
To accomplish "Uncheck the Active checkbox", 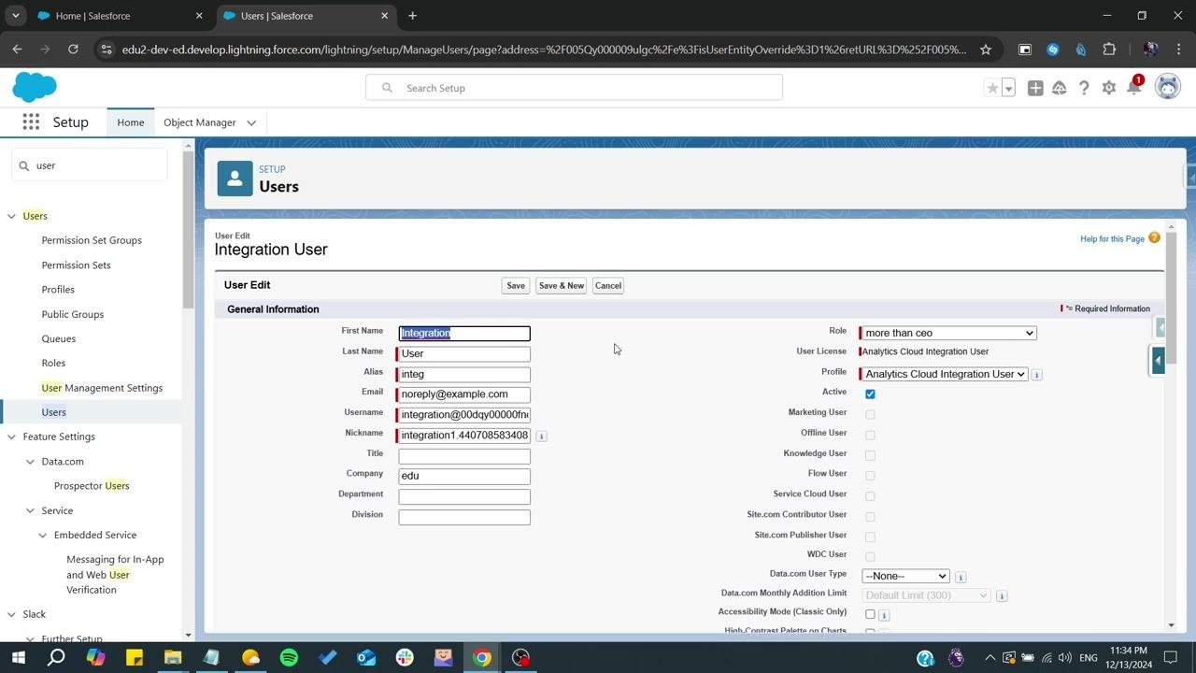I will click(x=870, y=394).
